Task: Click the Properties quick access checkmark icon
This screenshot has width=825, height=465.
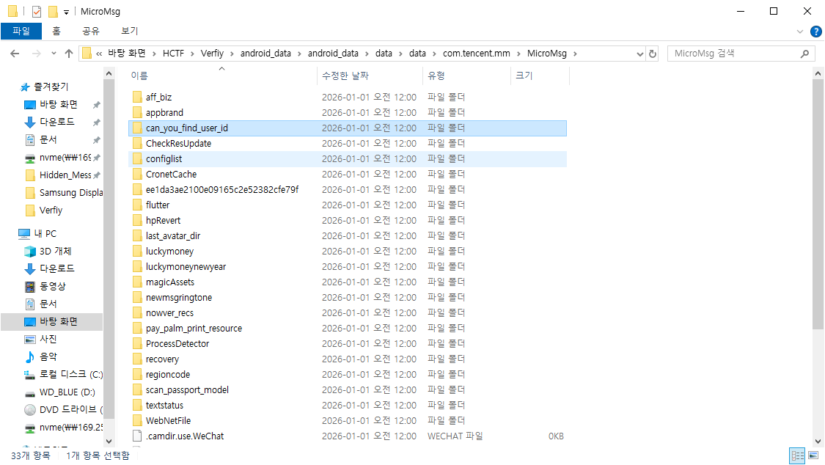Action: (x=37, y=11)
